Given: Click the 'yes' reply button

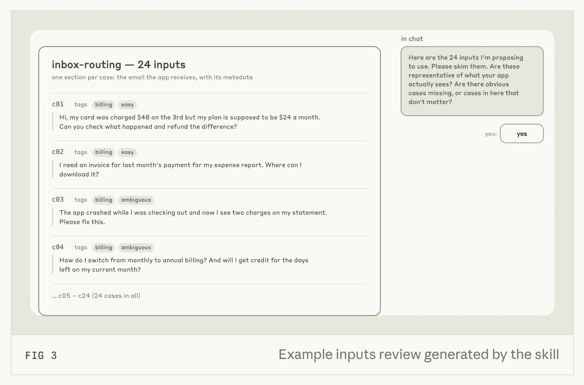Looking at the screenshot, I should 522,133.
